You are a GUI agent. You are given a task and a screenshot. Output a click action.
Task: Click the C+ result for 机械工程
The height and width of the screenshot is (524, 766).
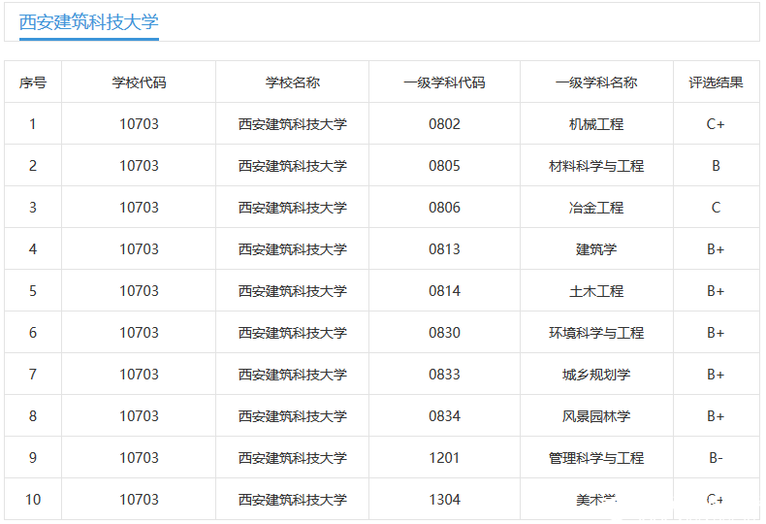point(716,124)
